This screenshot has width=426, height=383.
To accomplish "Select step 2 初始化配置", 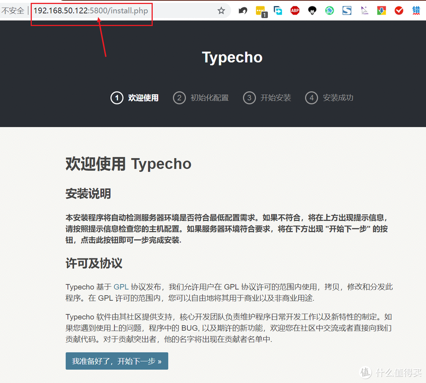I will coord(201,98).
